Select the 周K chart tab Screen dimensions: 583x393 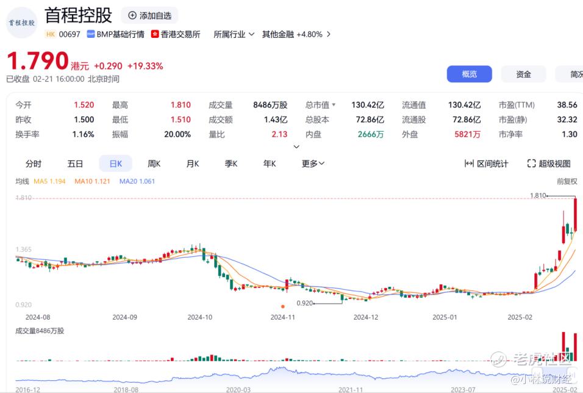(x=154, y=164)
